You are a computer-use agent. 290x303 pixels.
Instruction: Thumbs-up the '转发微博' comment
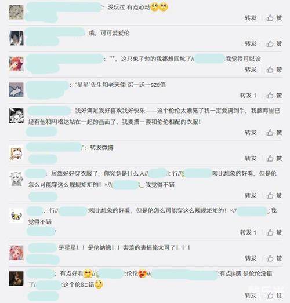coord(274,159)
